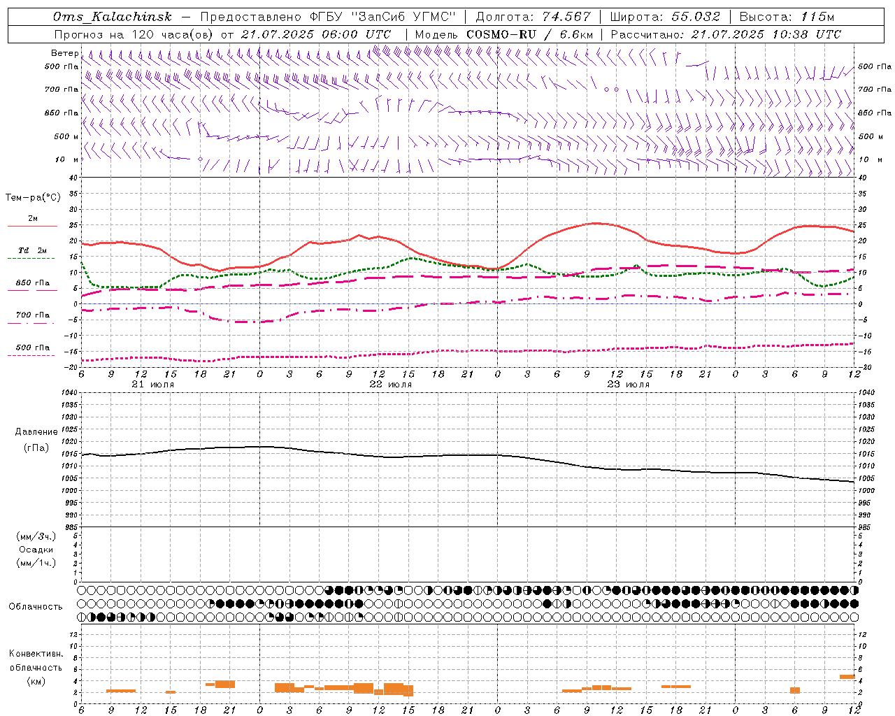
Task: Select the (мм/1ч.) precipitation unit label
Action: pos(36,563)
